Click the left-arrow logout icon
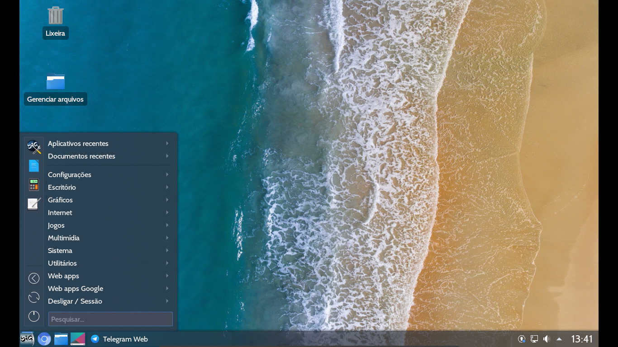This screenshot has height=347, width=618. click(x=34, y=278)
